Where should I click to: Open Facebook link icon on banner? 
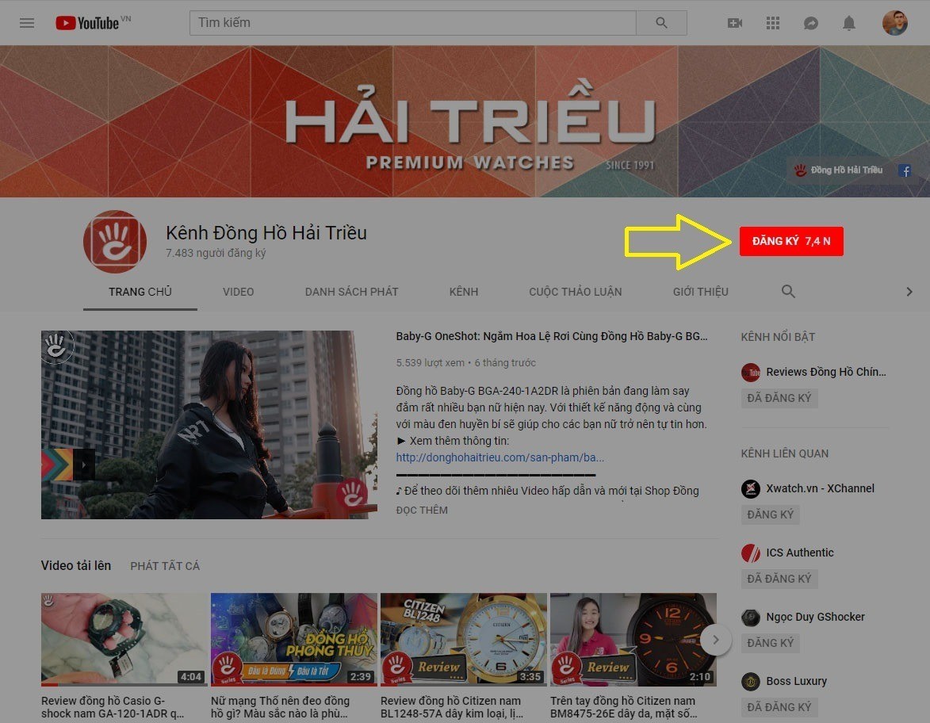coord(905,170)
